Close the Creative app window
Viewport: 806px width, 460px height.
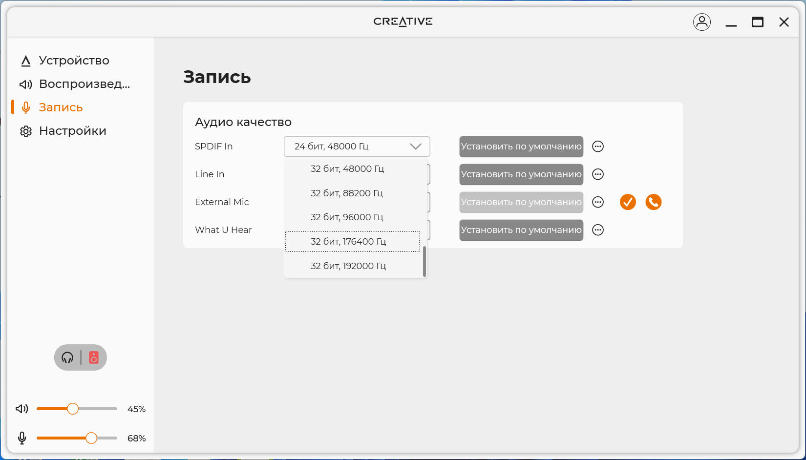click(x=784, y=22)
